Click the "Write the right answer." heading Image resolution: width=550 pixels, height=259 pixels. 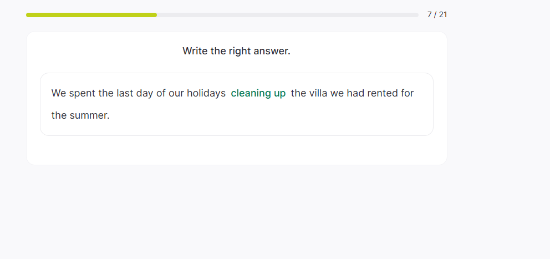[x=236, y=51]
